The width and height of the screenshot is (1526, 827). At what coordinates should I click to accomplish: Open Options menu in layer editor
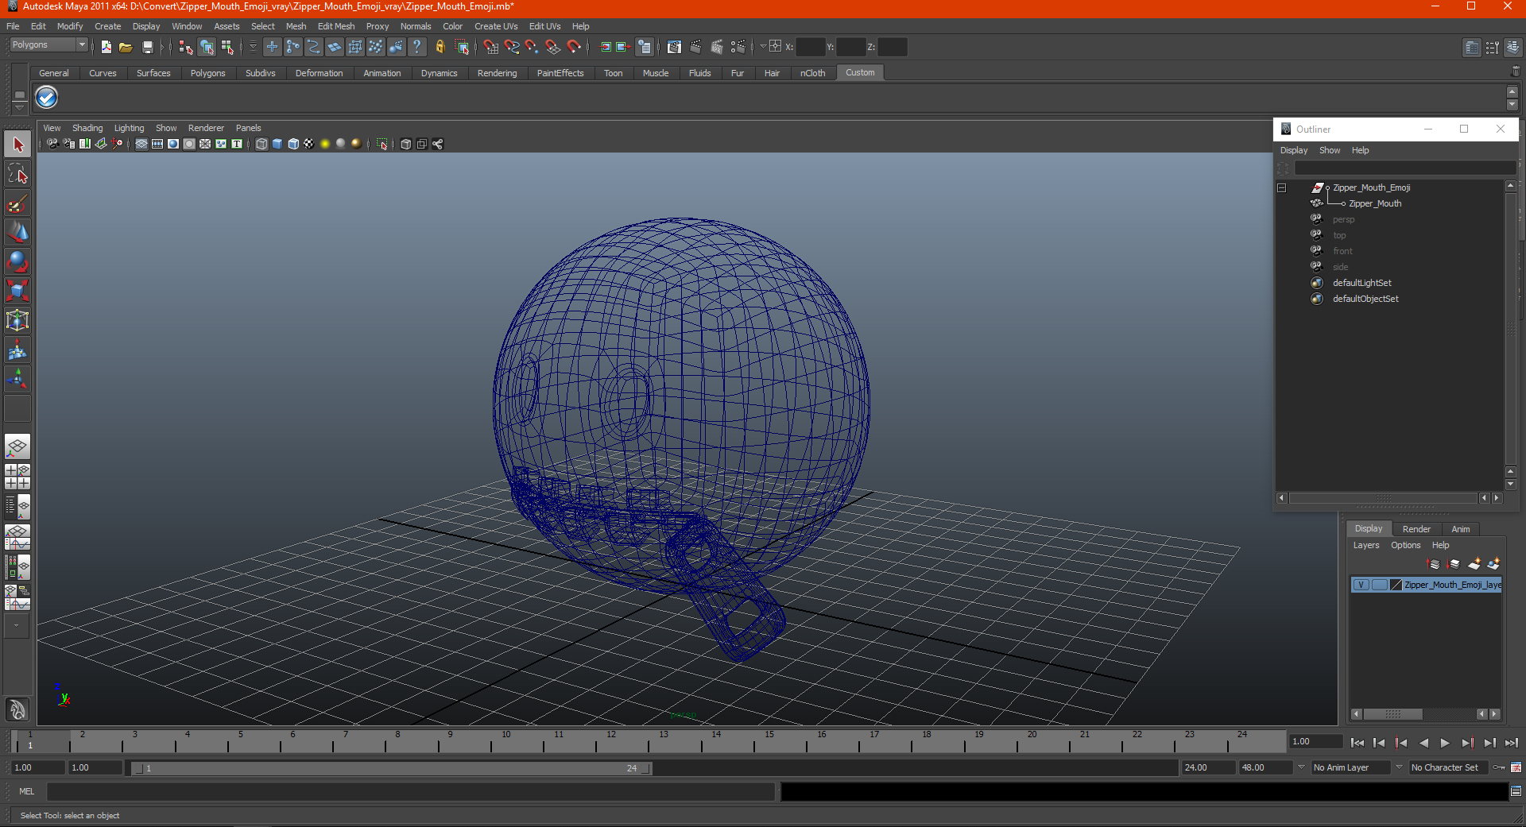tap(1405, 545)
